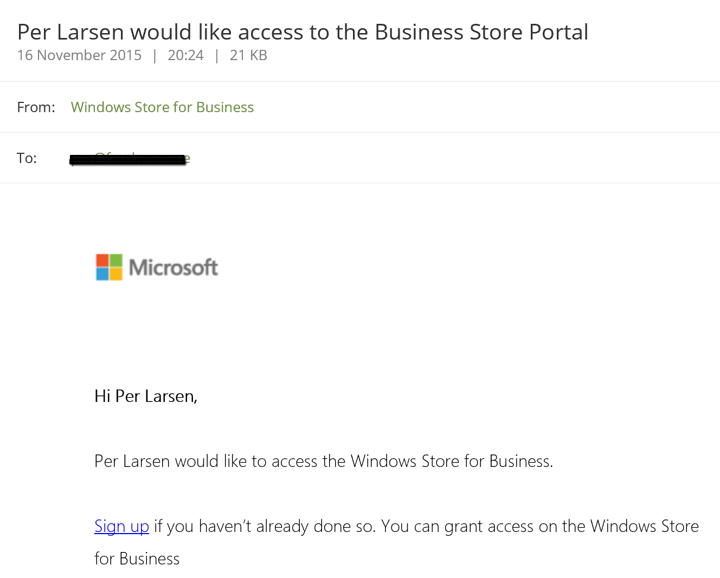Click the trailing 'for Business' line
The height and width of the screenshot is (578, 720).
137,558
